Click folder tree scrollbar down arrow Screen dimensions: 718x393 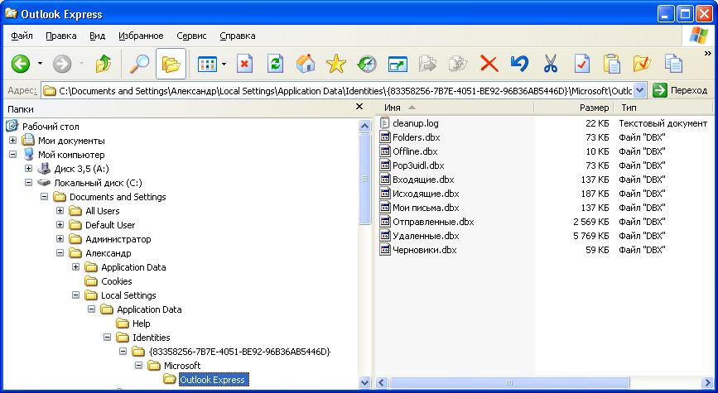coord(365,382)
